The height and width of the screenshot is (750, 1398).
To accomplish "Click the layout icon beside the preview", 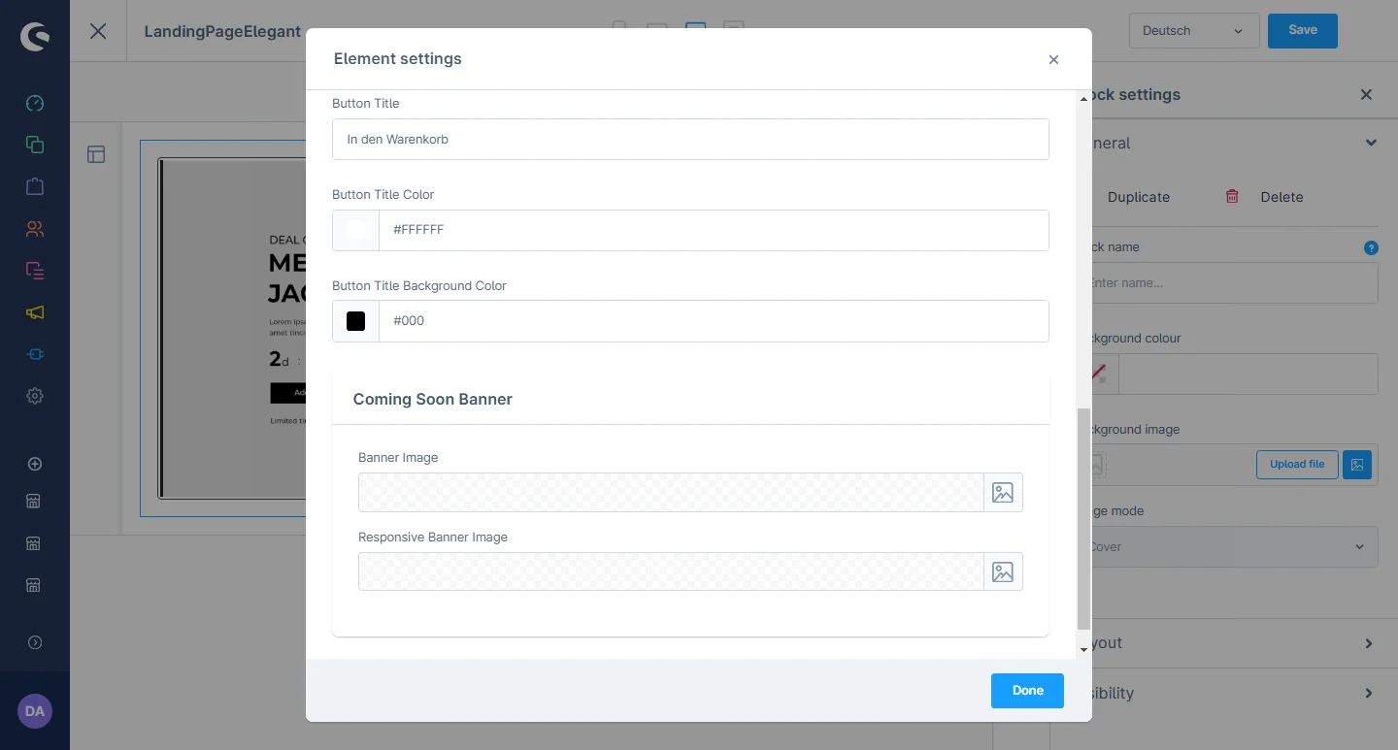I will pos(96,154).
